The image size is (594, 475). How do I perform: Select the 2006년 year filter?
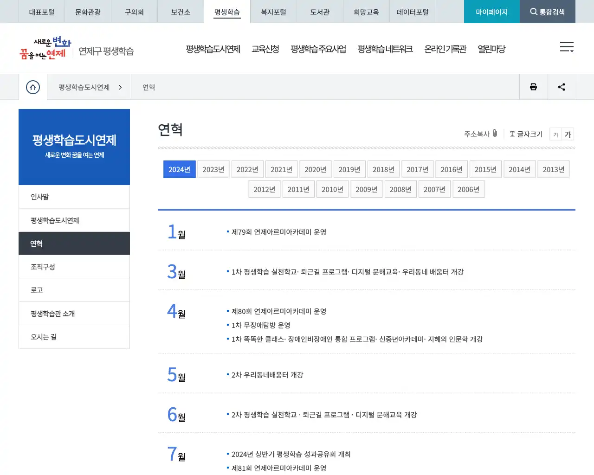tap(468, 189)
